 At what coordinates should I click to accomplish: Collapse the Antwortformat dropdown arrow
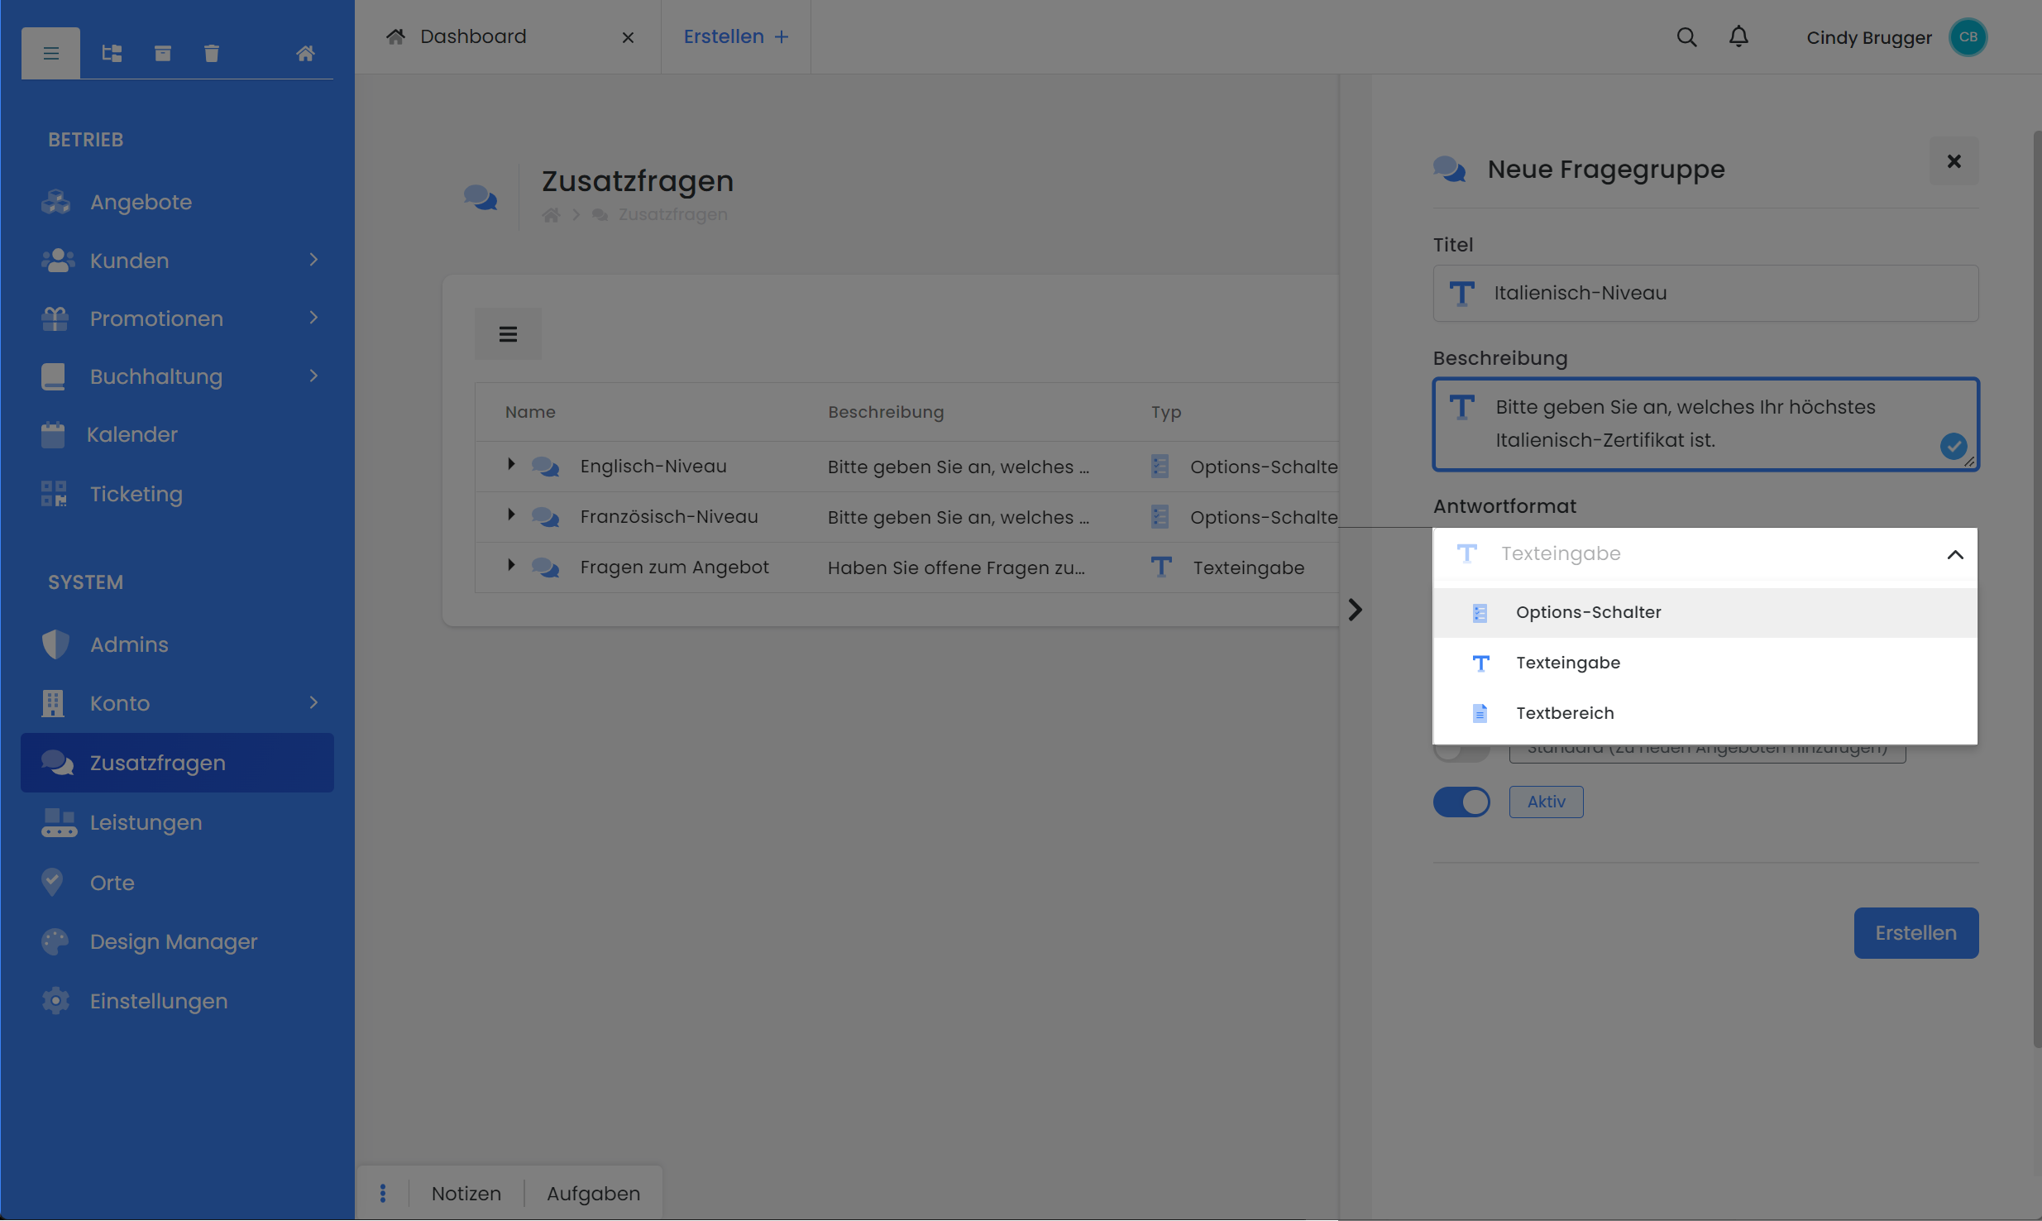pos(1954,554)
